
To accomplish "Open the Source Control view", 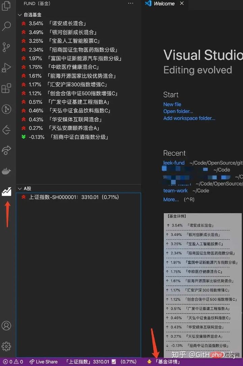I will [x=6, y=47].
